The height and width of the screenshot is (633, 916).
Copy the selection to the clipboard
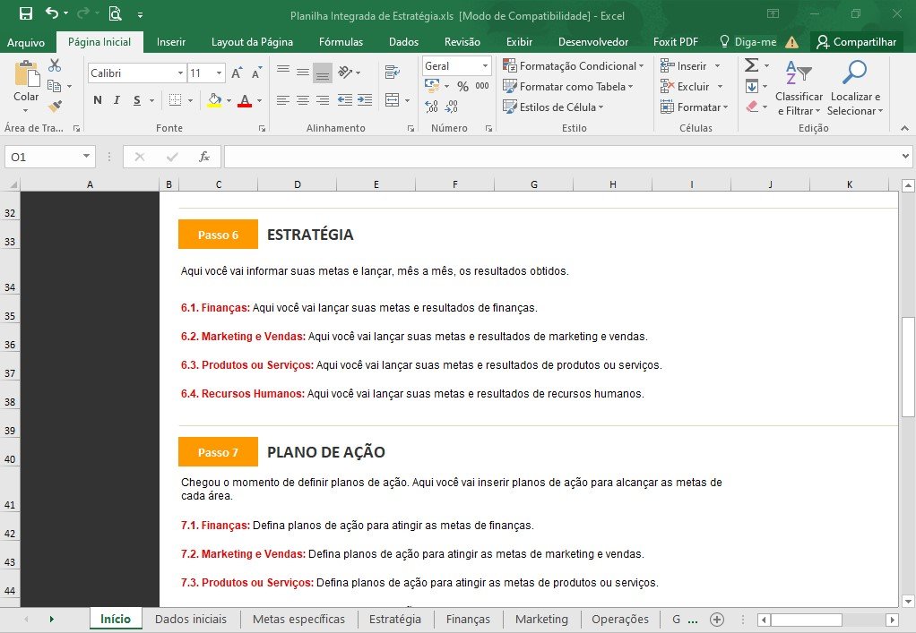click(x=55, y=86)
